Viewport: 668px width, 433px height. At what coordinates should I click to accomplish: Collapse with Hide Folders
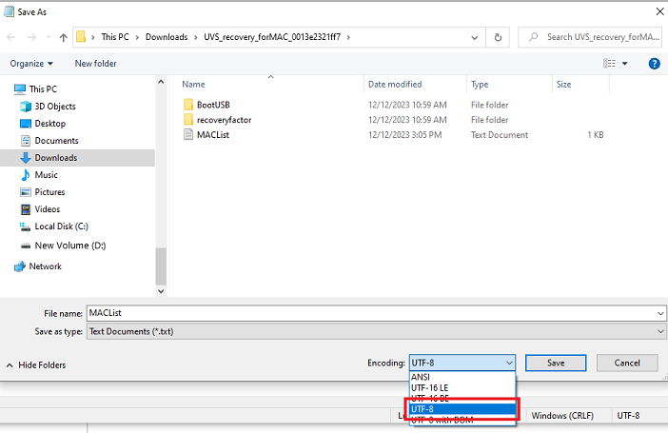[36, 365]
